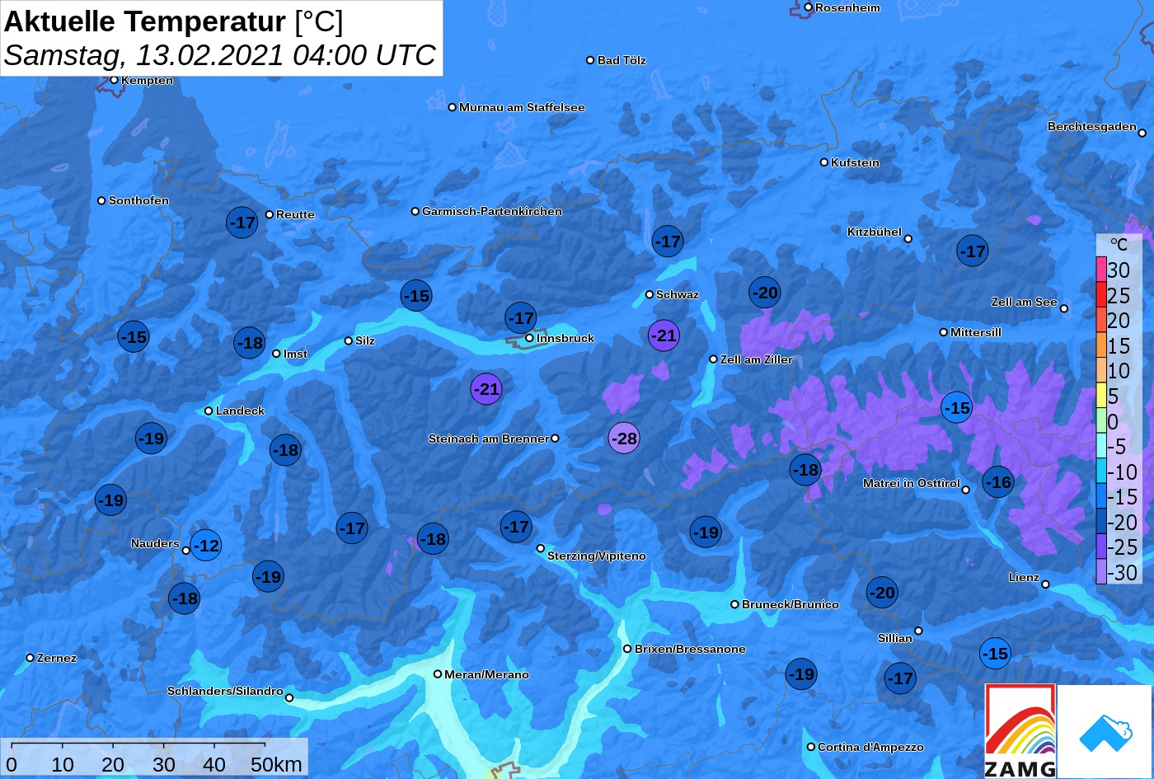The height and width of the screenshot is (779, 1154).
Task: Pick the 30 °C pink legend swatch
Action: tap(1101, 270)
